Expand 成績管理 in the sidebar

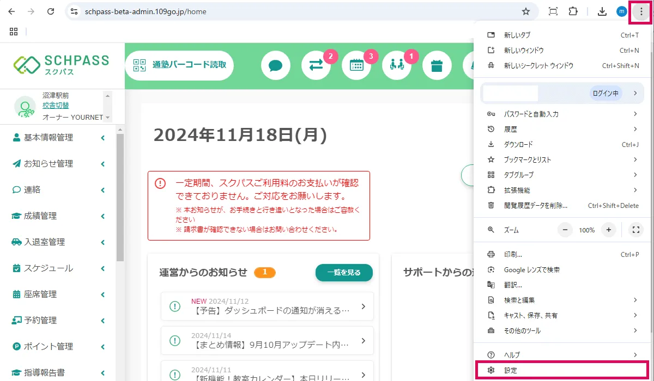click(58, 216)
